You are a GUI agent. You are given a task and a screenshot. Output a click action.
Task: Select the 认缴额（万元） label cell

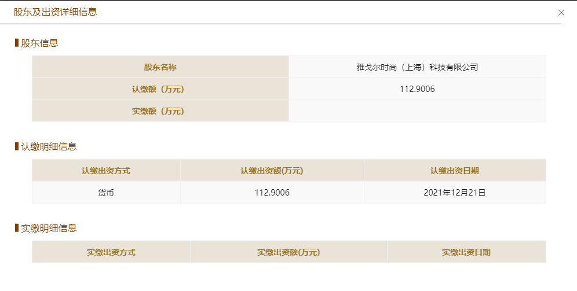click(160, 89)
